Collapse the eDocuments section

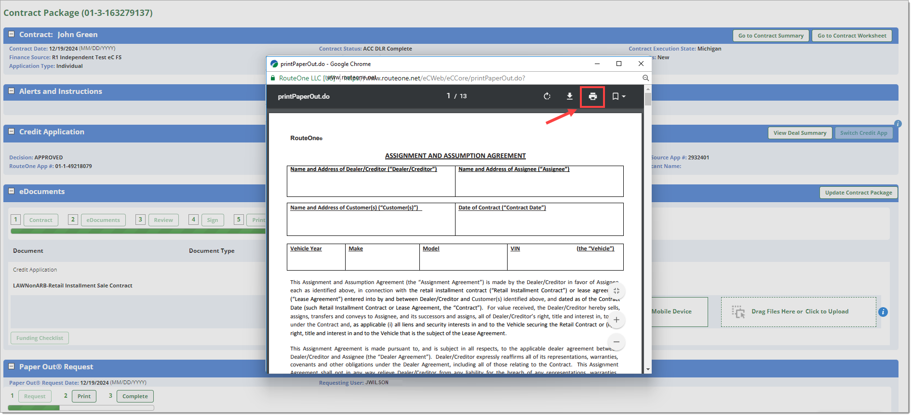point(12,191)
